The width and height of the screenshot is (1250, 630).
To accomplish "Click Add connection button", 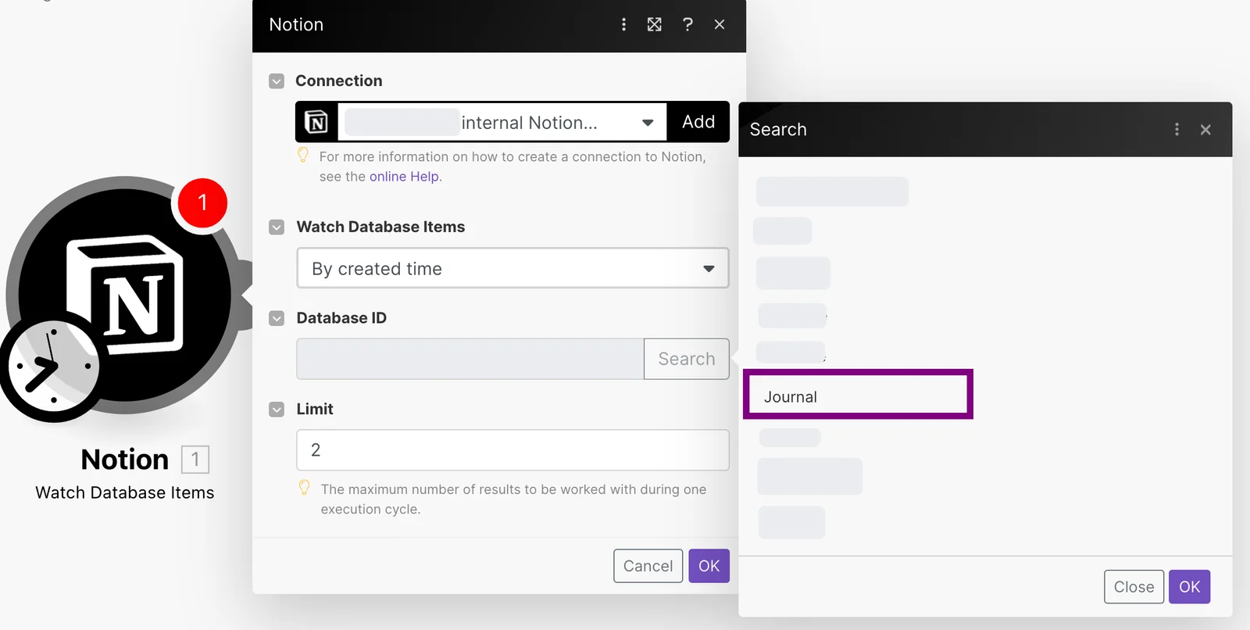I will tap(698, 122).
